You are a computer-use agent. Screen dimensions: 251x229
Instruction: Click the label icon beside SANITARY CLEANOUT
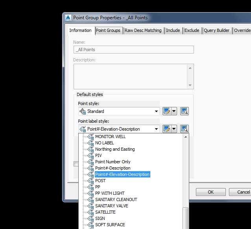pyautogui.click(x=90, y=200)
